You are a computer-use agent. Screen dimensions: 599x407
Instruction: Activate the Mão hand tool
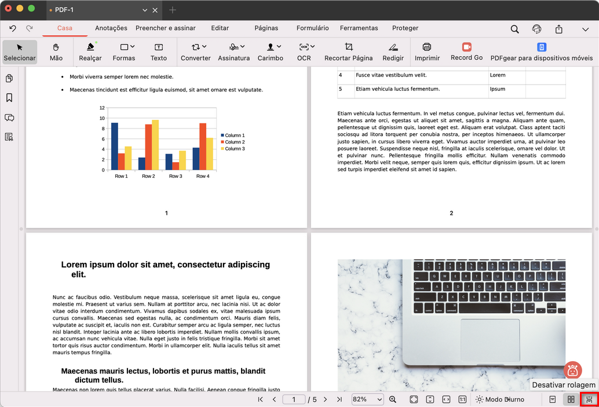56,52
